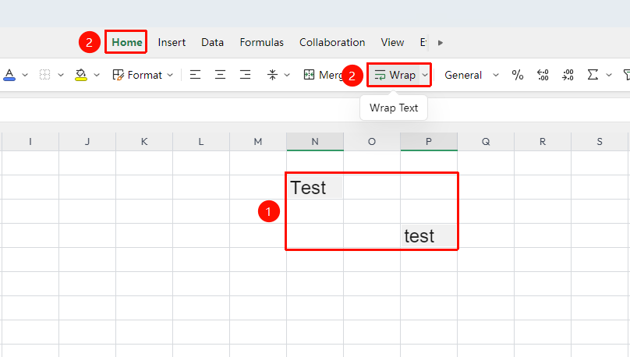Click the cell borders icon
This screenshot has height=357, width=630.
click(44, 75)
